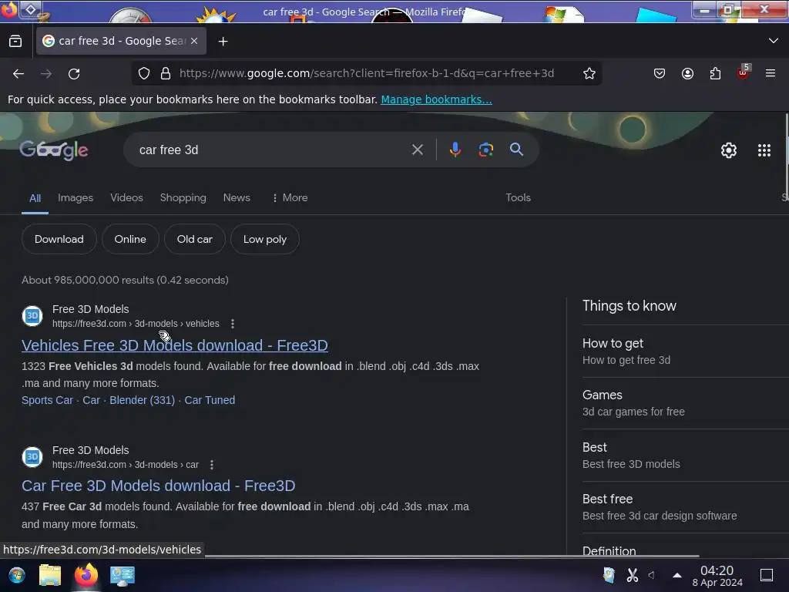Image resolution: width=789 pixels, height=592 pixels.
Task: Open a new tab with plus button
Action: (x=223, y=42)
